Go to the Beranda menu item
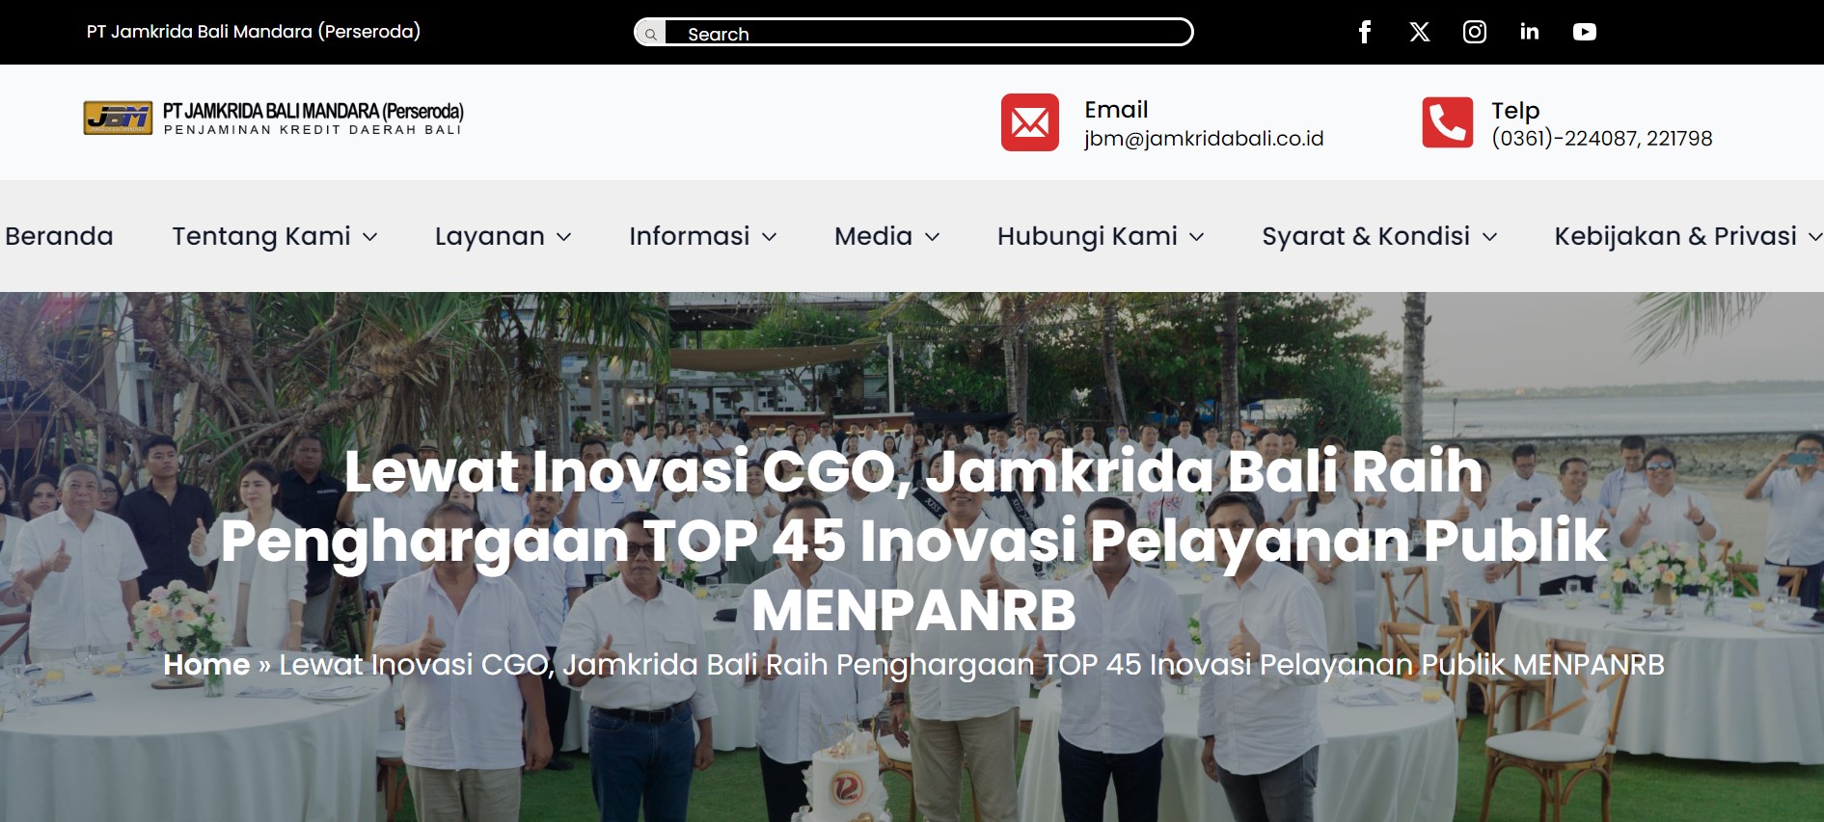The height and width of the screenshot is (822, 1824). [x=59, y=236]
